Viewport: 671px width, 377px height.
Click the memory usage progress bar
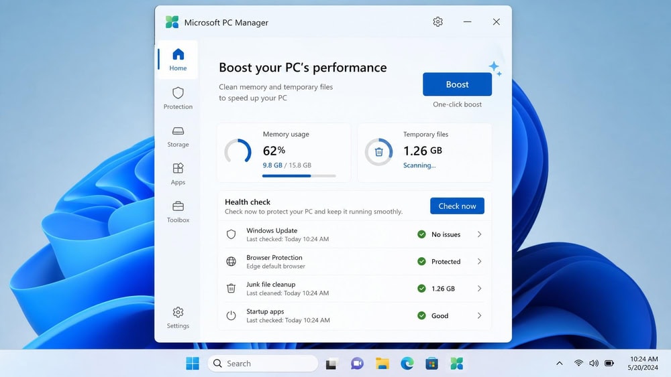299,175
